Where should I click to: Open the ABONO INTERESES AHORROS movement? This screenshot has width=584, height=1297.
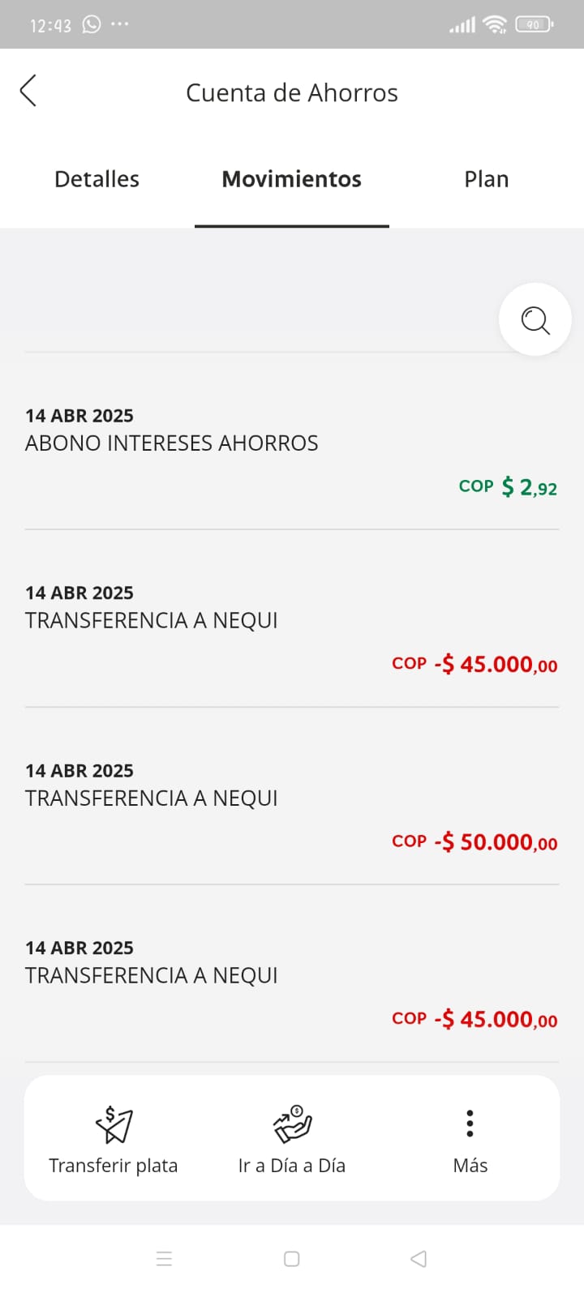pyautogui.click(x=172, y=443)
